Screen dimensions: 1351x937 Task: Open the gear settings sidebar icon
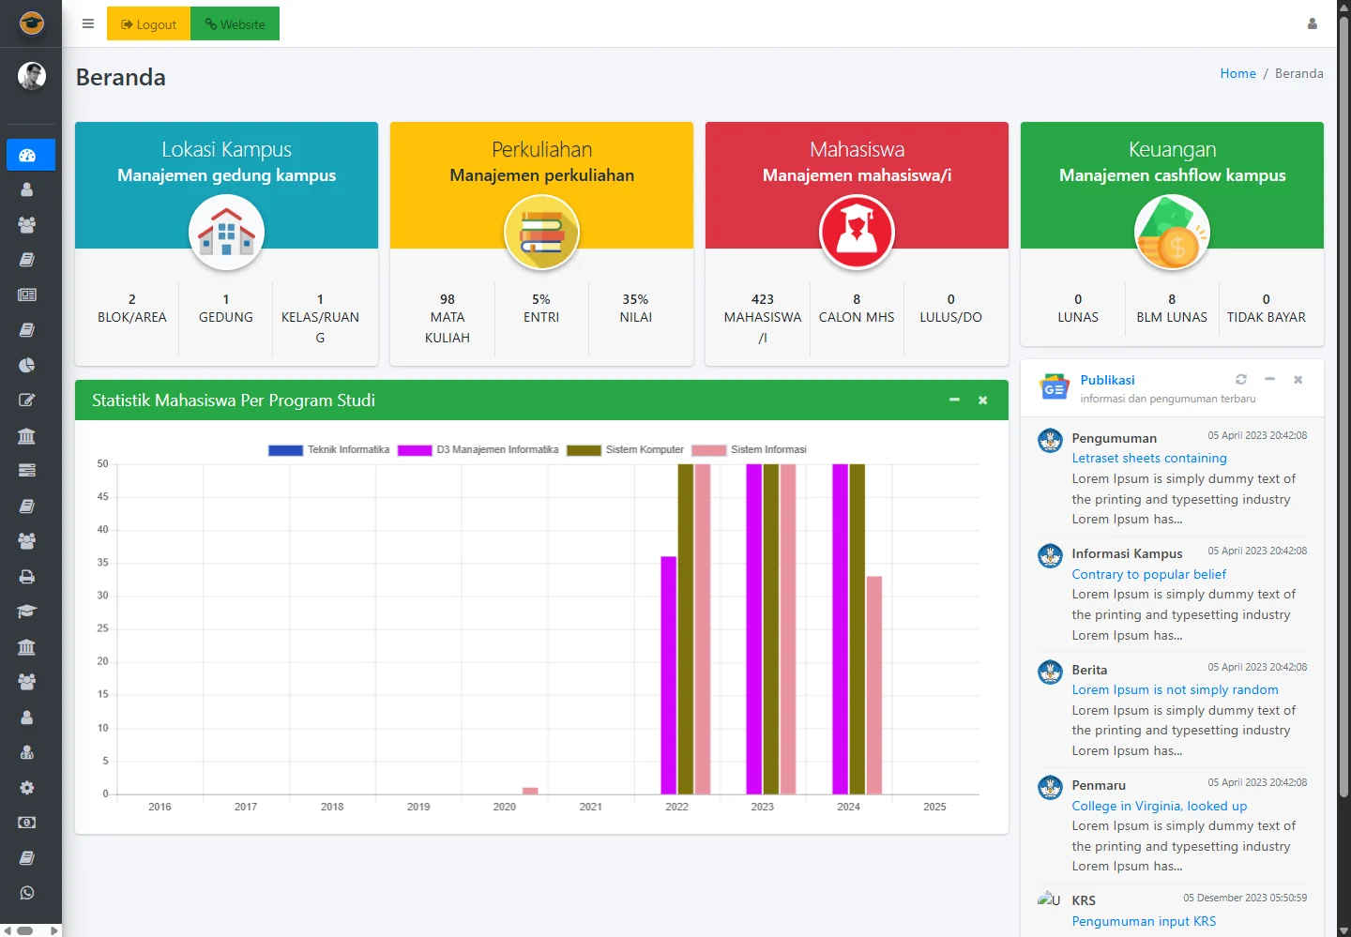pyautogui.click(x=26, y=788)
